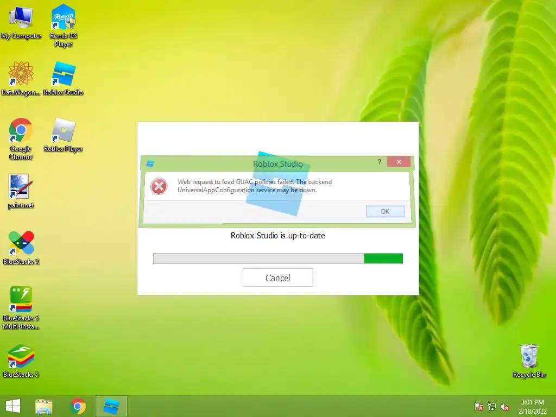Click the 'Roblox Studio is up-to-date' status text

pyautogui.click(x=277, y=236)
